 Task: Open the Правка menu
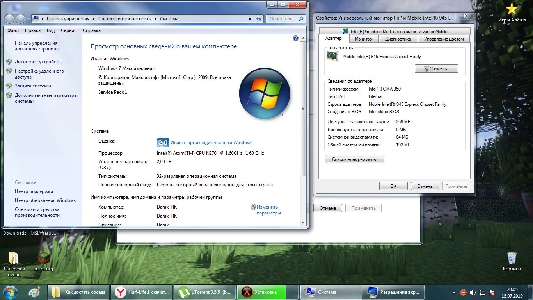[33, 30]
